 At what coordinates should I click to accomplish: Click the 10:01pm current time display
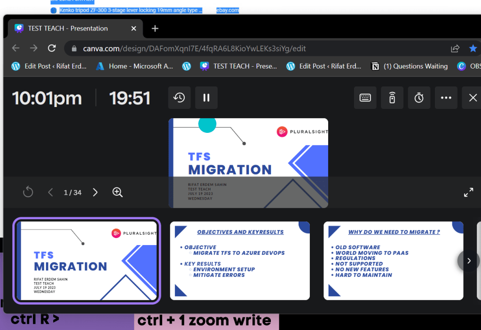click(x=47, y=98)
